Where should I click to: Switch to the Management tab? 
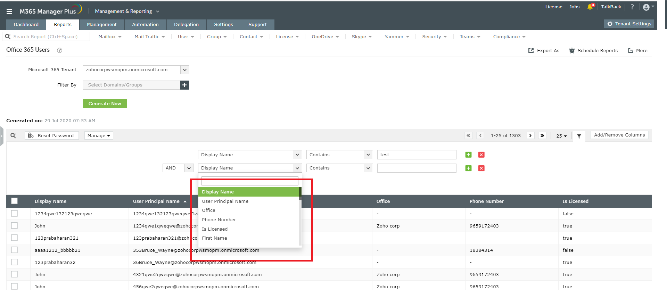point(102,25)
